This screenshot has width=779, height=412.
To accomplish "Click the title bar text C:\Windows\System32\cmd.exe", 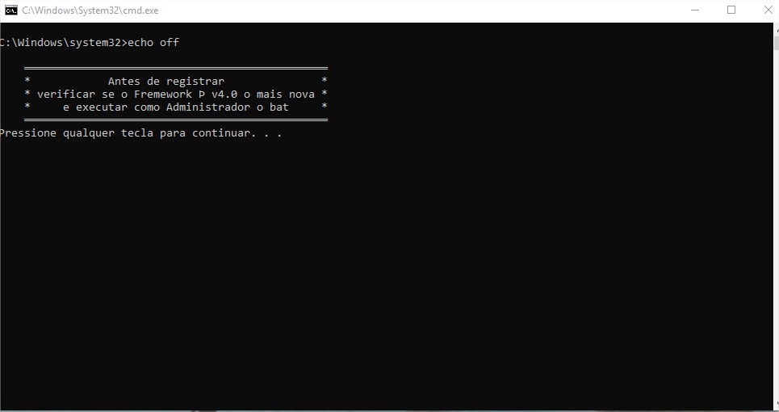I will (x=90, y=11).
